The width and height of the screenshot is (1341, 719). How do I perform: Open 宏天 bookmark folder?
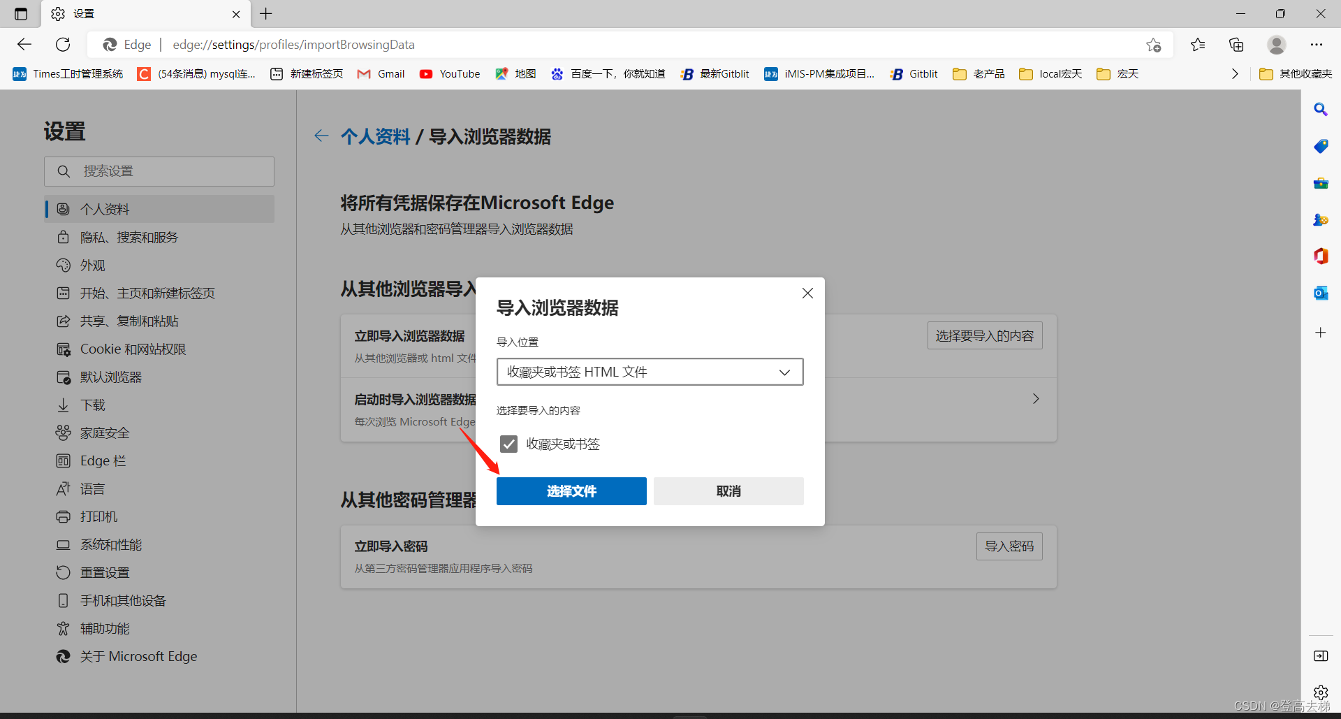(x=1117, y=74)
